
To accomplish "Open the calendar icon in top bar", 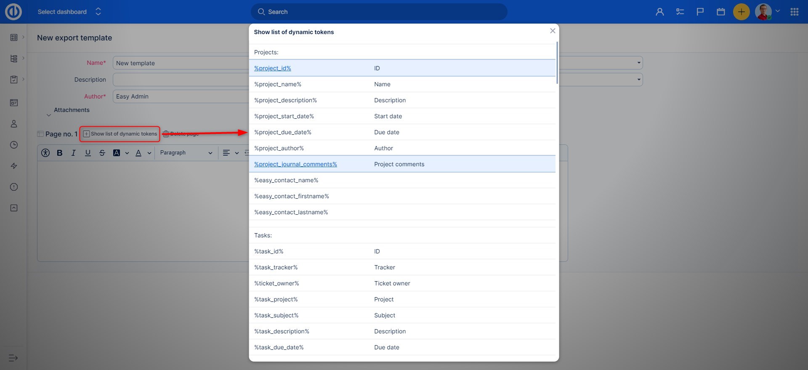I will [720, 12].
